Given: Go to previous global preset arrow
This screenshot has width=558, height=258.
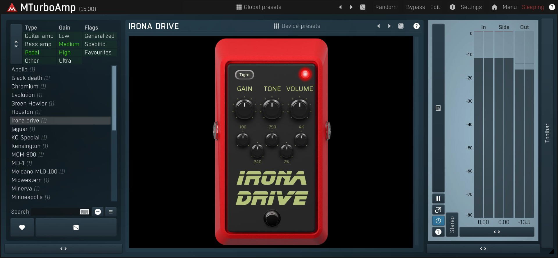Looking at the screenshot, I should click(340, 7).
